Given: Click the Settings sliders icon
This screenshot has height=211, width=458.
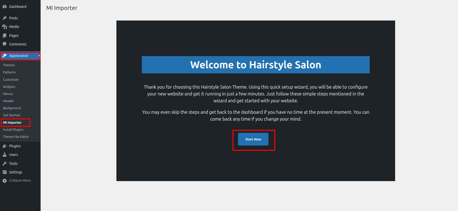Looking at the screenshot, I should tap(5, 172).
